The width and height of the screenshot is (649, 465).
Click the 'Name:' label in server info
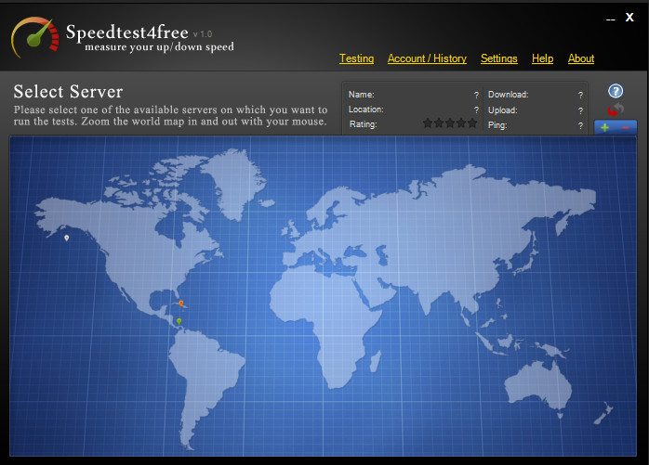(362, 95)
